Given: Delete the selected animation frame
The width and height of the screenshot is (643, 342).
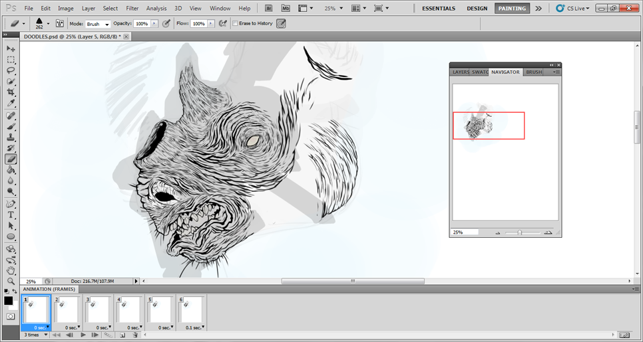Looking at the screenshot, I should (x=135, y=335).
